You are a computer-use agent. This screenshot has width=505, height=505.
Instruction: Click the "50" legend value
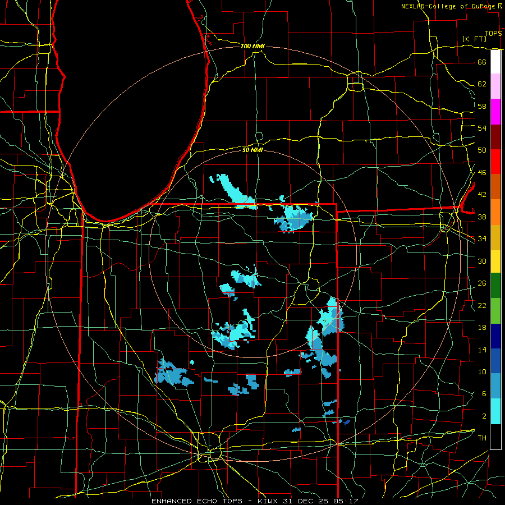point(482,150)
